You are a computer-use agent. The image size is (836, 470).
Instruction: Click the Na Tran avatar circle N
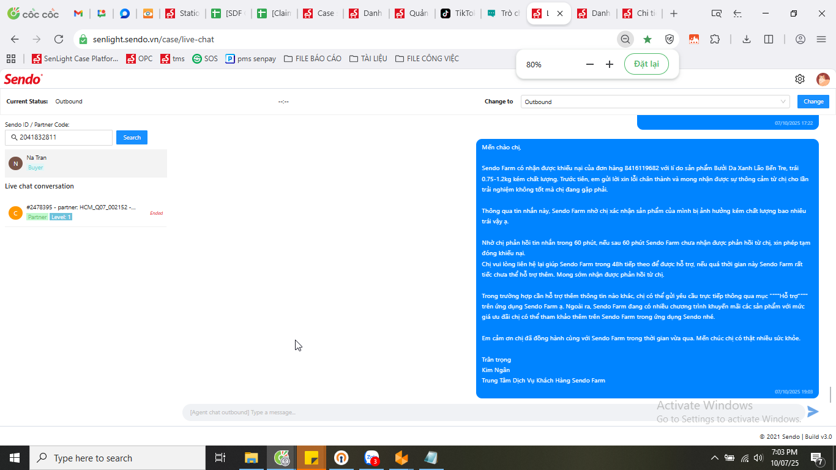click(15, 163)
